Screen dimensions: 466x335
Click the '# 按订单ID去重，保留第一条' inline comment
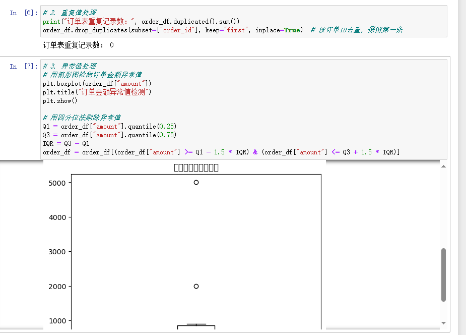tap(357, 30)
